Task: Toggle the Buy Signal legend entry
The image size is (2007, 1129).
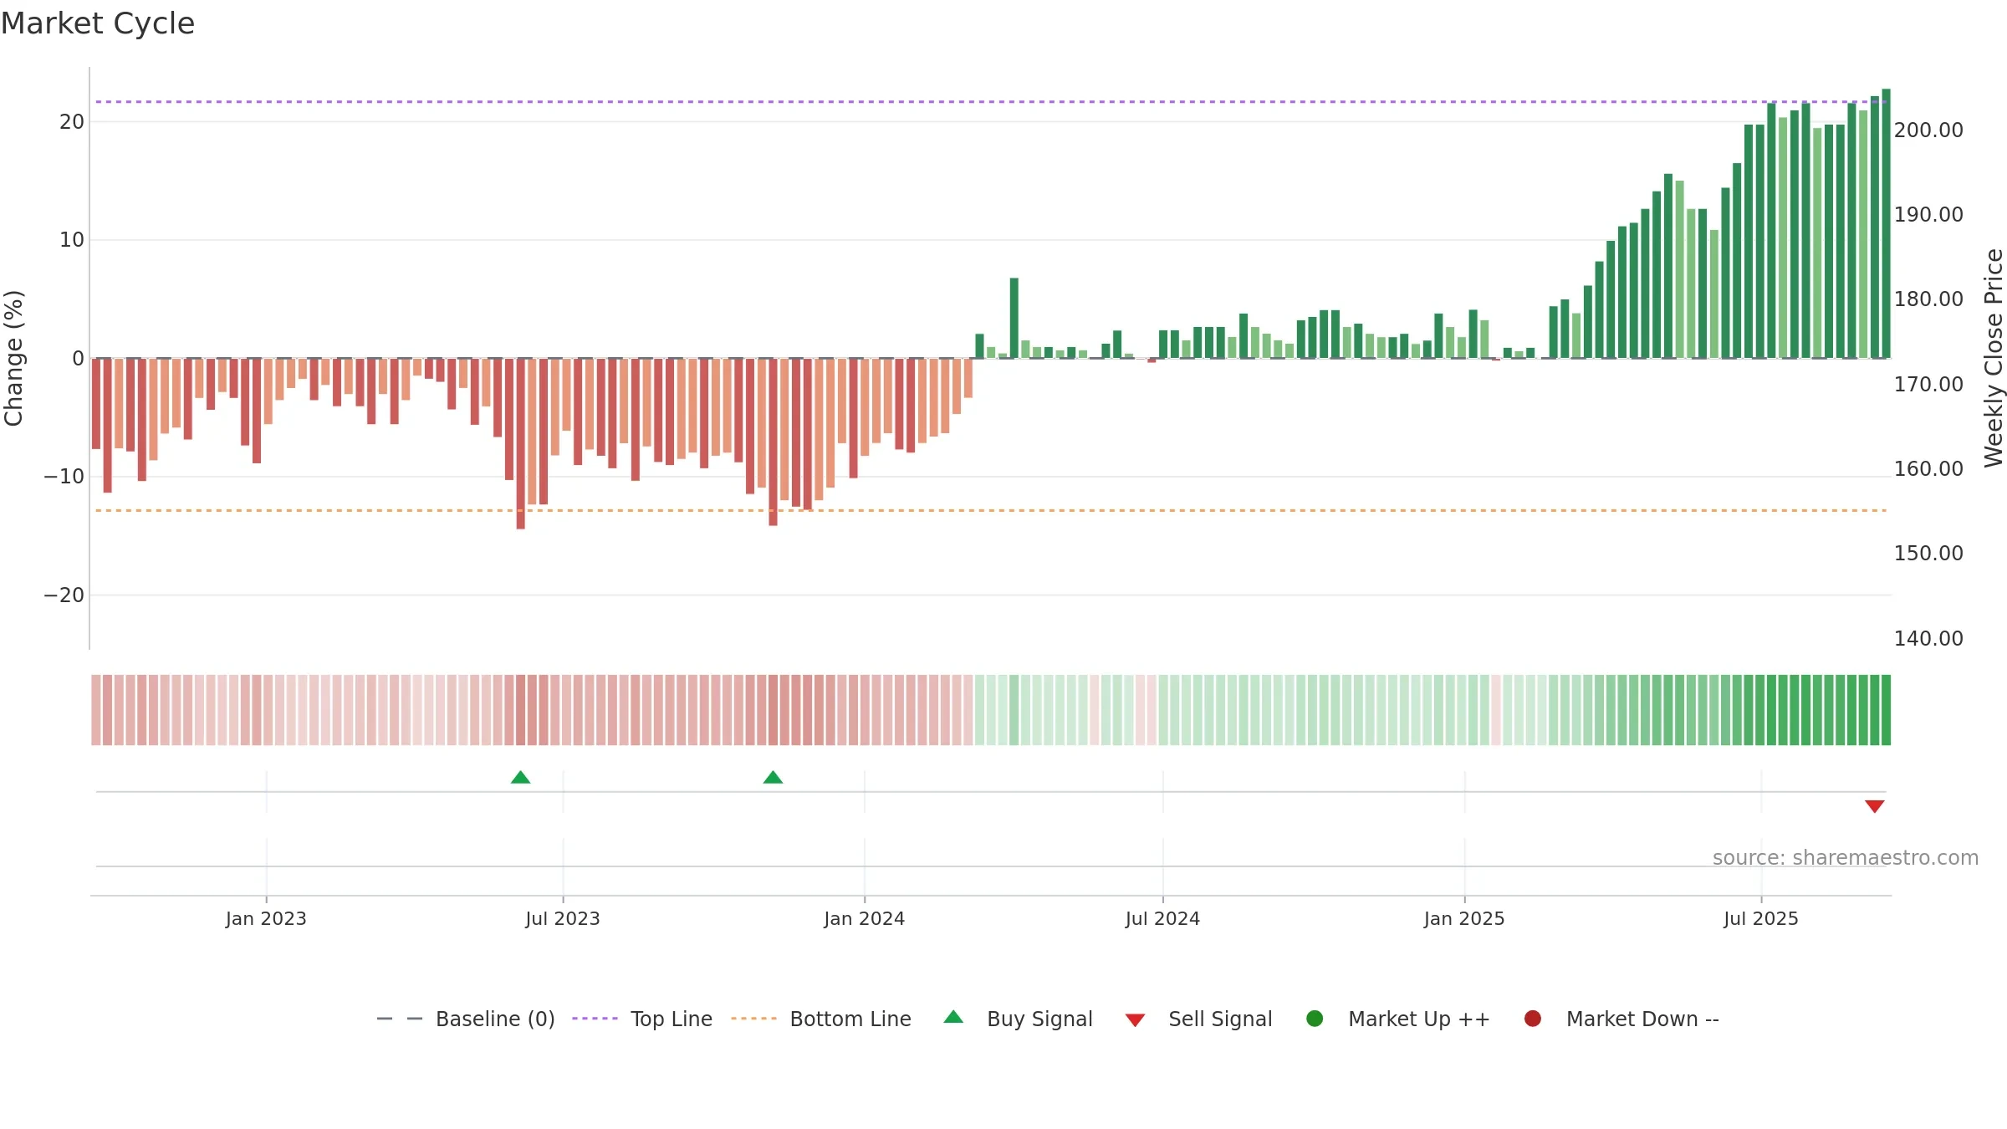Action: pos(1018,1019)
